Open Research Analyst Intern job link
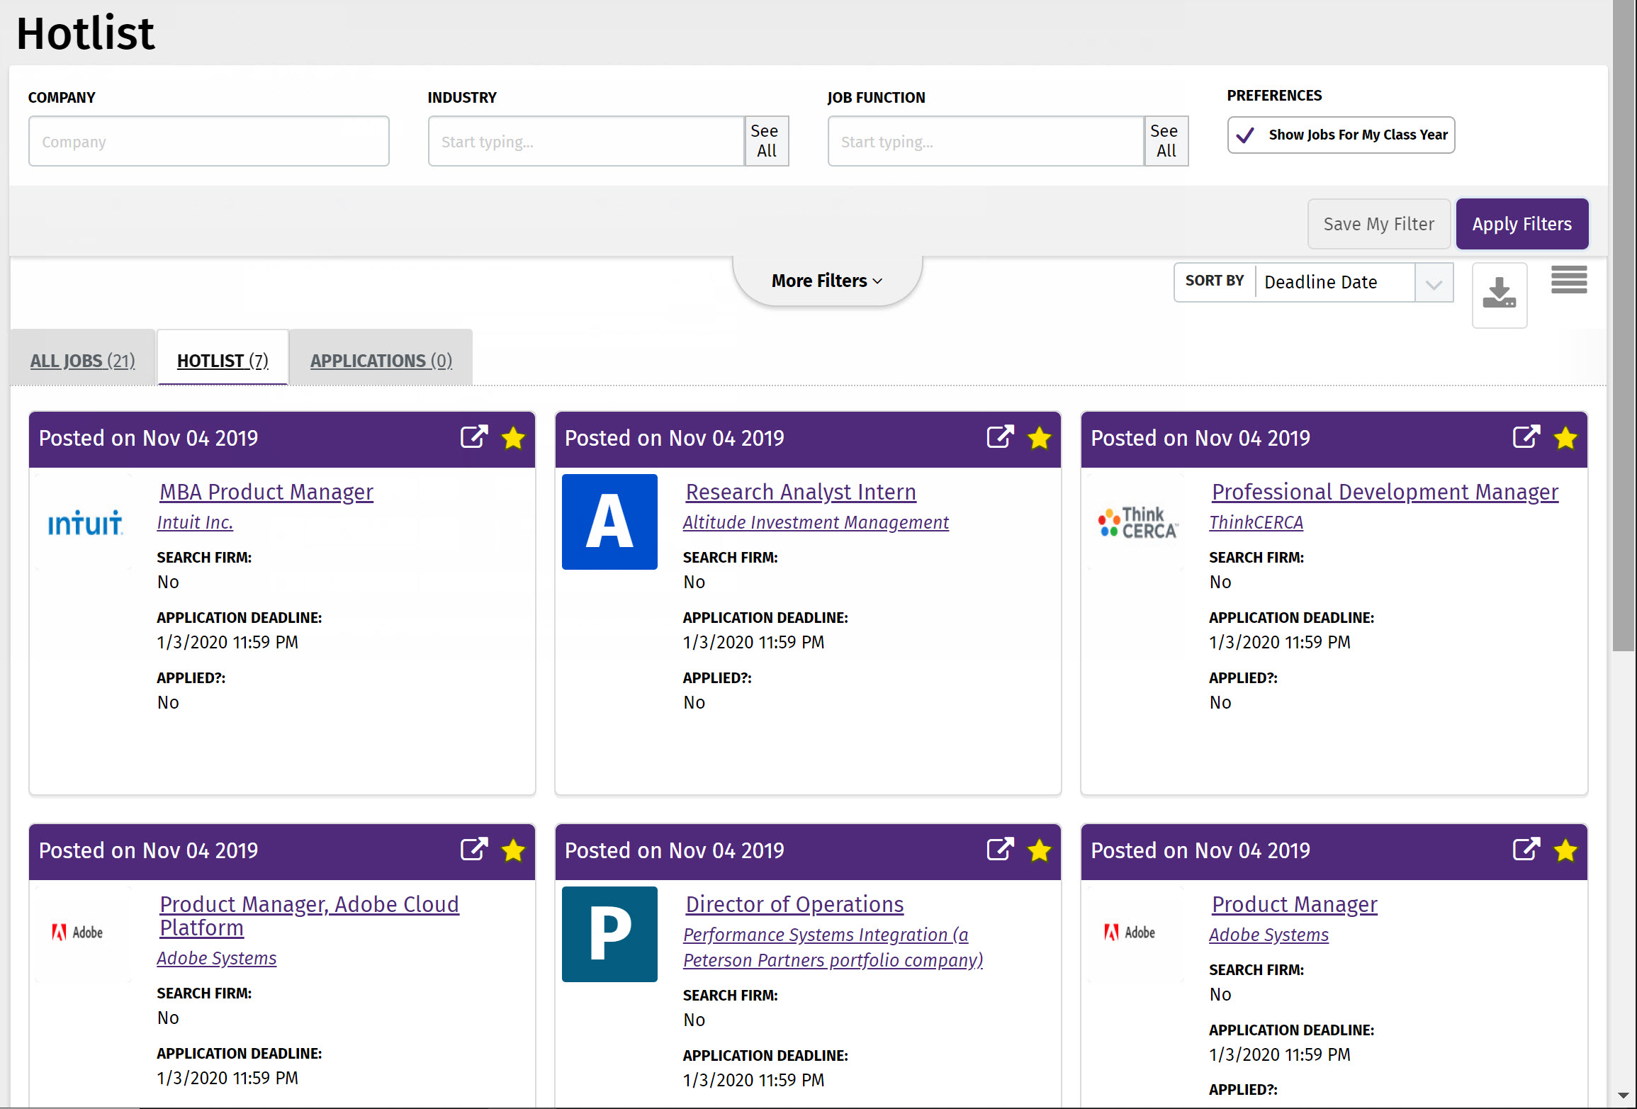 tap(801, 491)
